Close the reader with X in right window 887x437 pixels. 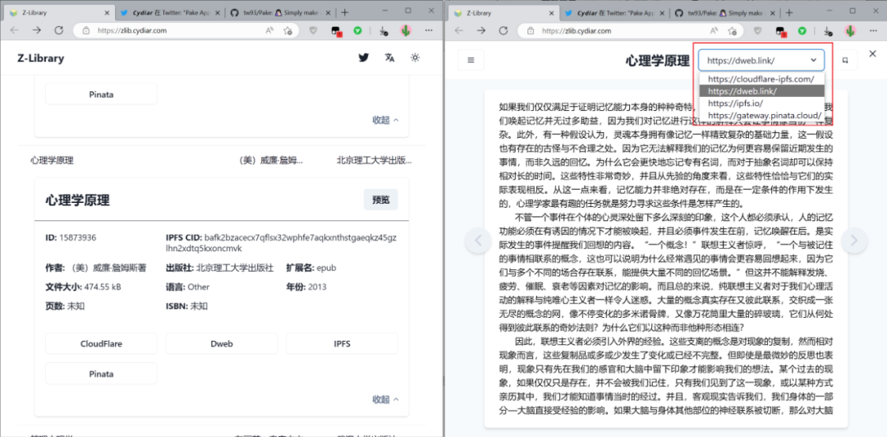click(871, 54)
